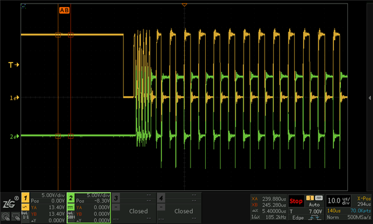
Task: Open the ZLG logo menu
Action: 10,202
